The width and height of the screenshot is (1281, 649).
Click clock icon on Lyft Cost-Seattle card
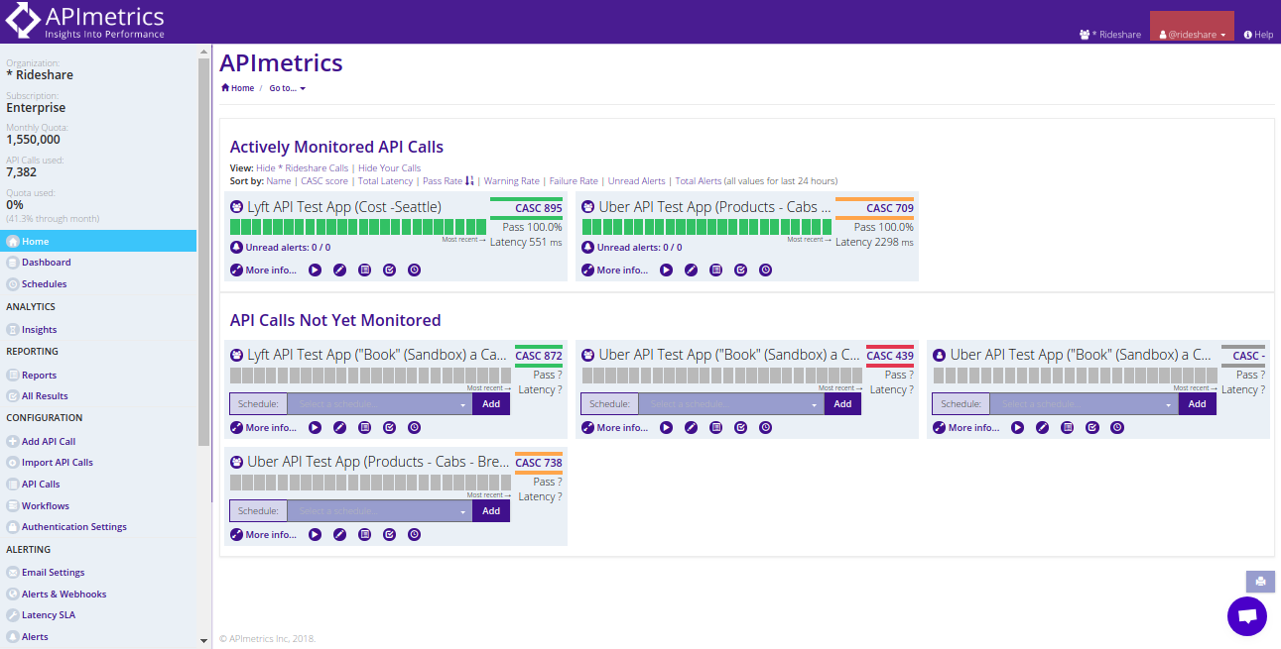(x=414, y=270)
